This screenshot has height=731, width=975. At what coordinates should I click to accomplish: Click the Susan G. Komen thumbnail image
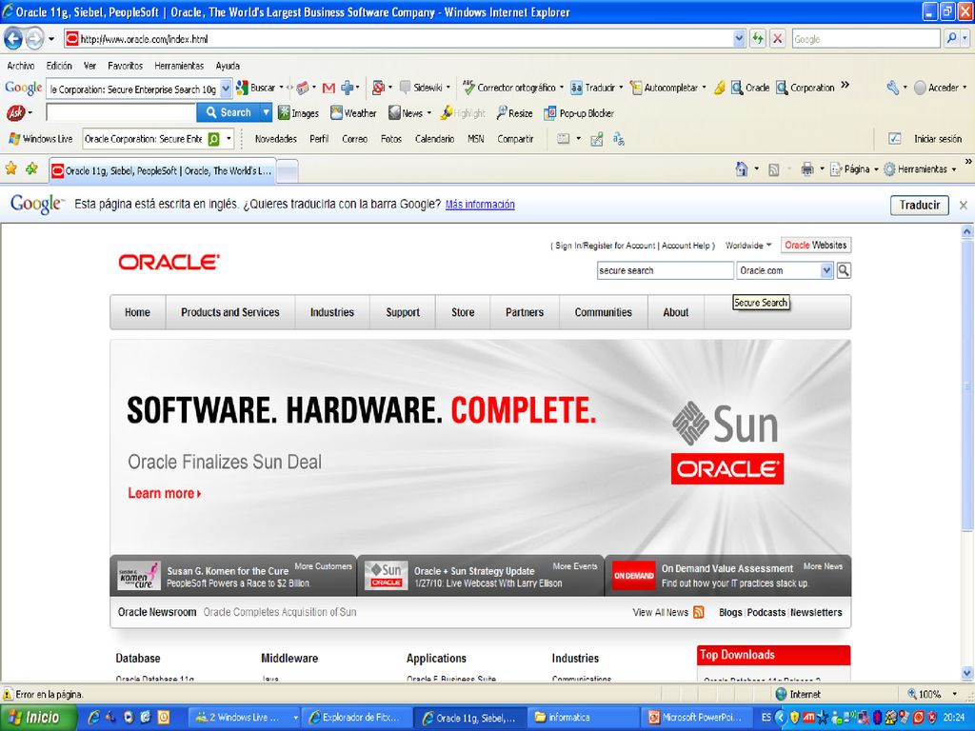point(139,576)
